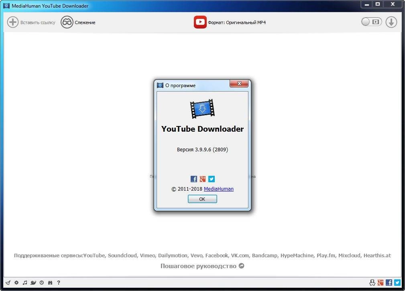
Task: Click the figure icon beside bottom-bar Google+
Action: coord(372,283)
